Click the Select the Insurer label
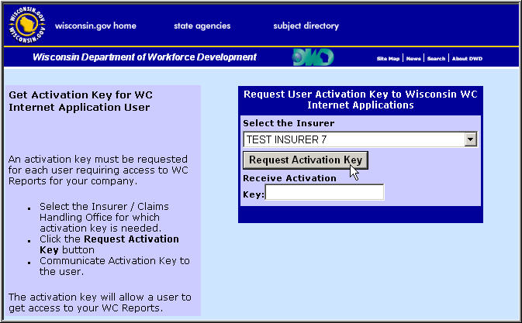Image resolution: width=522 pixels, height=323 pixels. (x=289, y=123)
